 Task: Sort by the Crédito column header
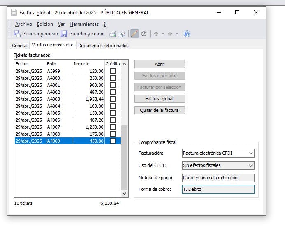113,64
